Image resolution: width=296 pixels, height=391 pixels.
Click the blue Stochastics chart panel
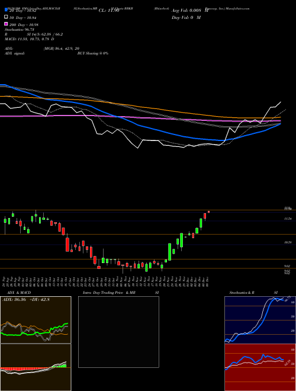pyautogui.click(x=260, y=320)
